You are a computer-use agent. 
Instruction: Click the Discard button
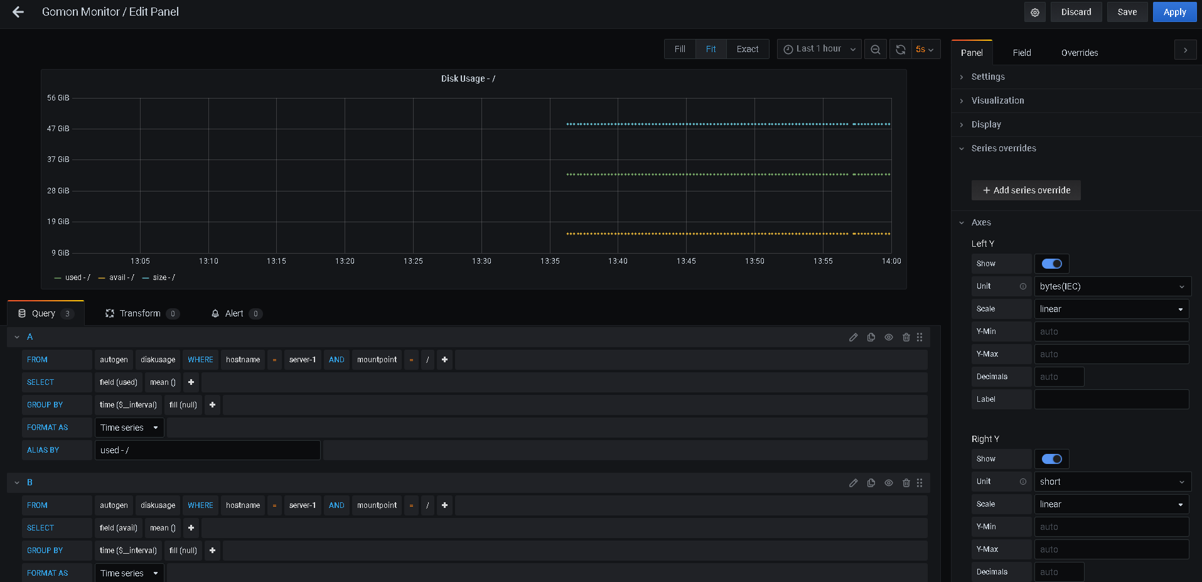pyautogui.click(x=1076, y=12)
